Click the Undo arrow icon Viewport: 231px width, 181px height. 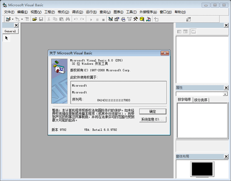click(76, 19)
